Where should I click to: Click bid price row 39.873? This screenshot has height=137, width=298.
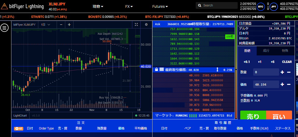pyautogui.click(x=193, y=105)
